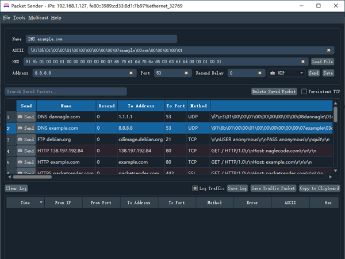Toggle the Log Traffic checkbox
The image size is (345, 259).
tap(195, 188)
